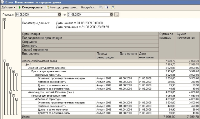Open calendar picker for period start date
This screenshot has width=200, height=119.
59,15
